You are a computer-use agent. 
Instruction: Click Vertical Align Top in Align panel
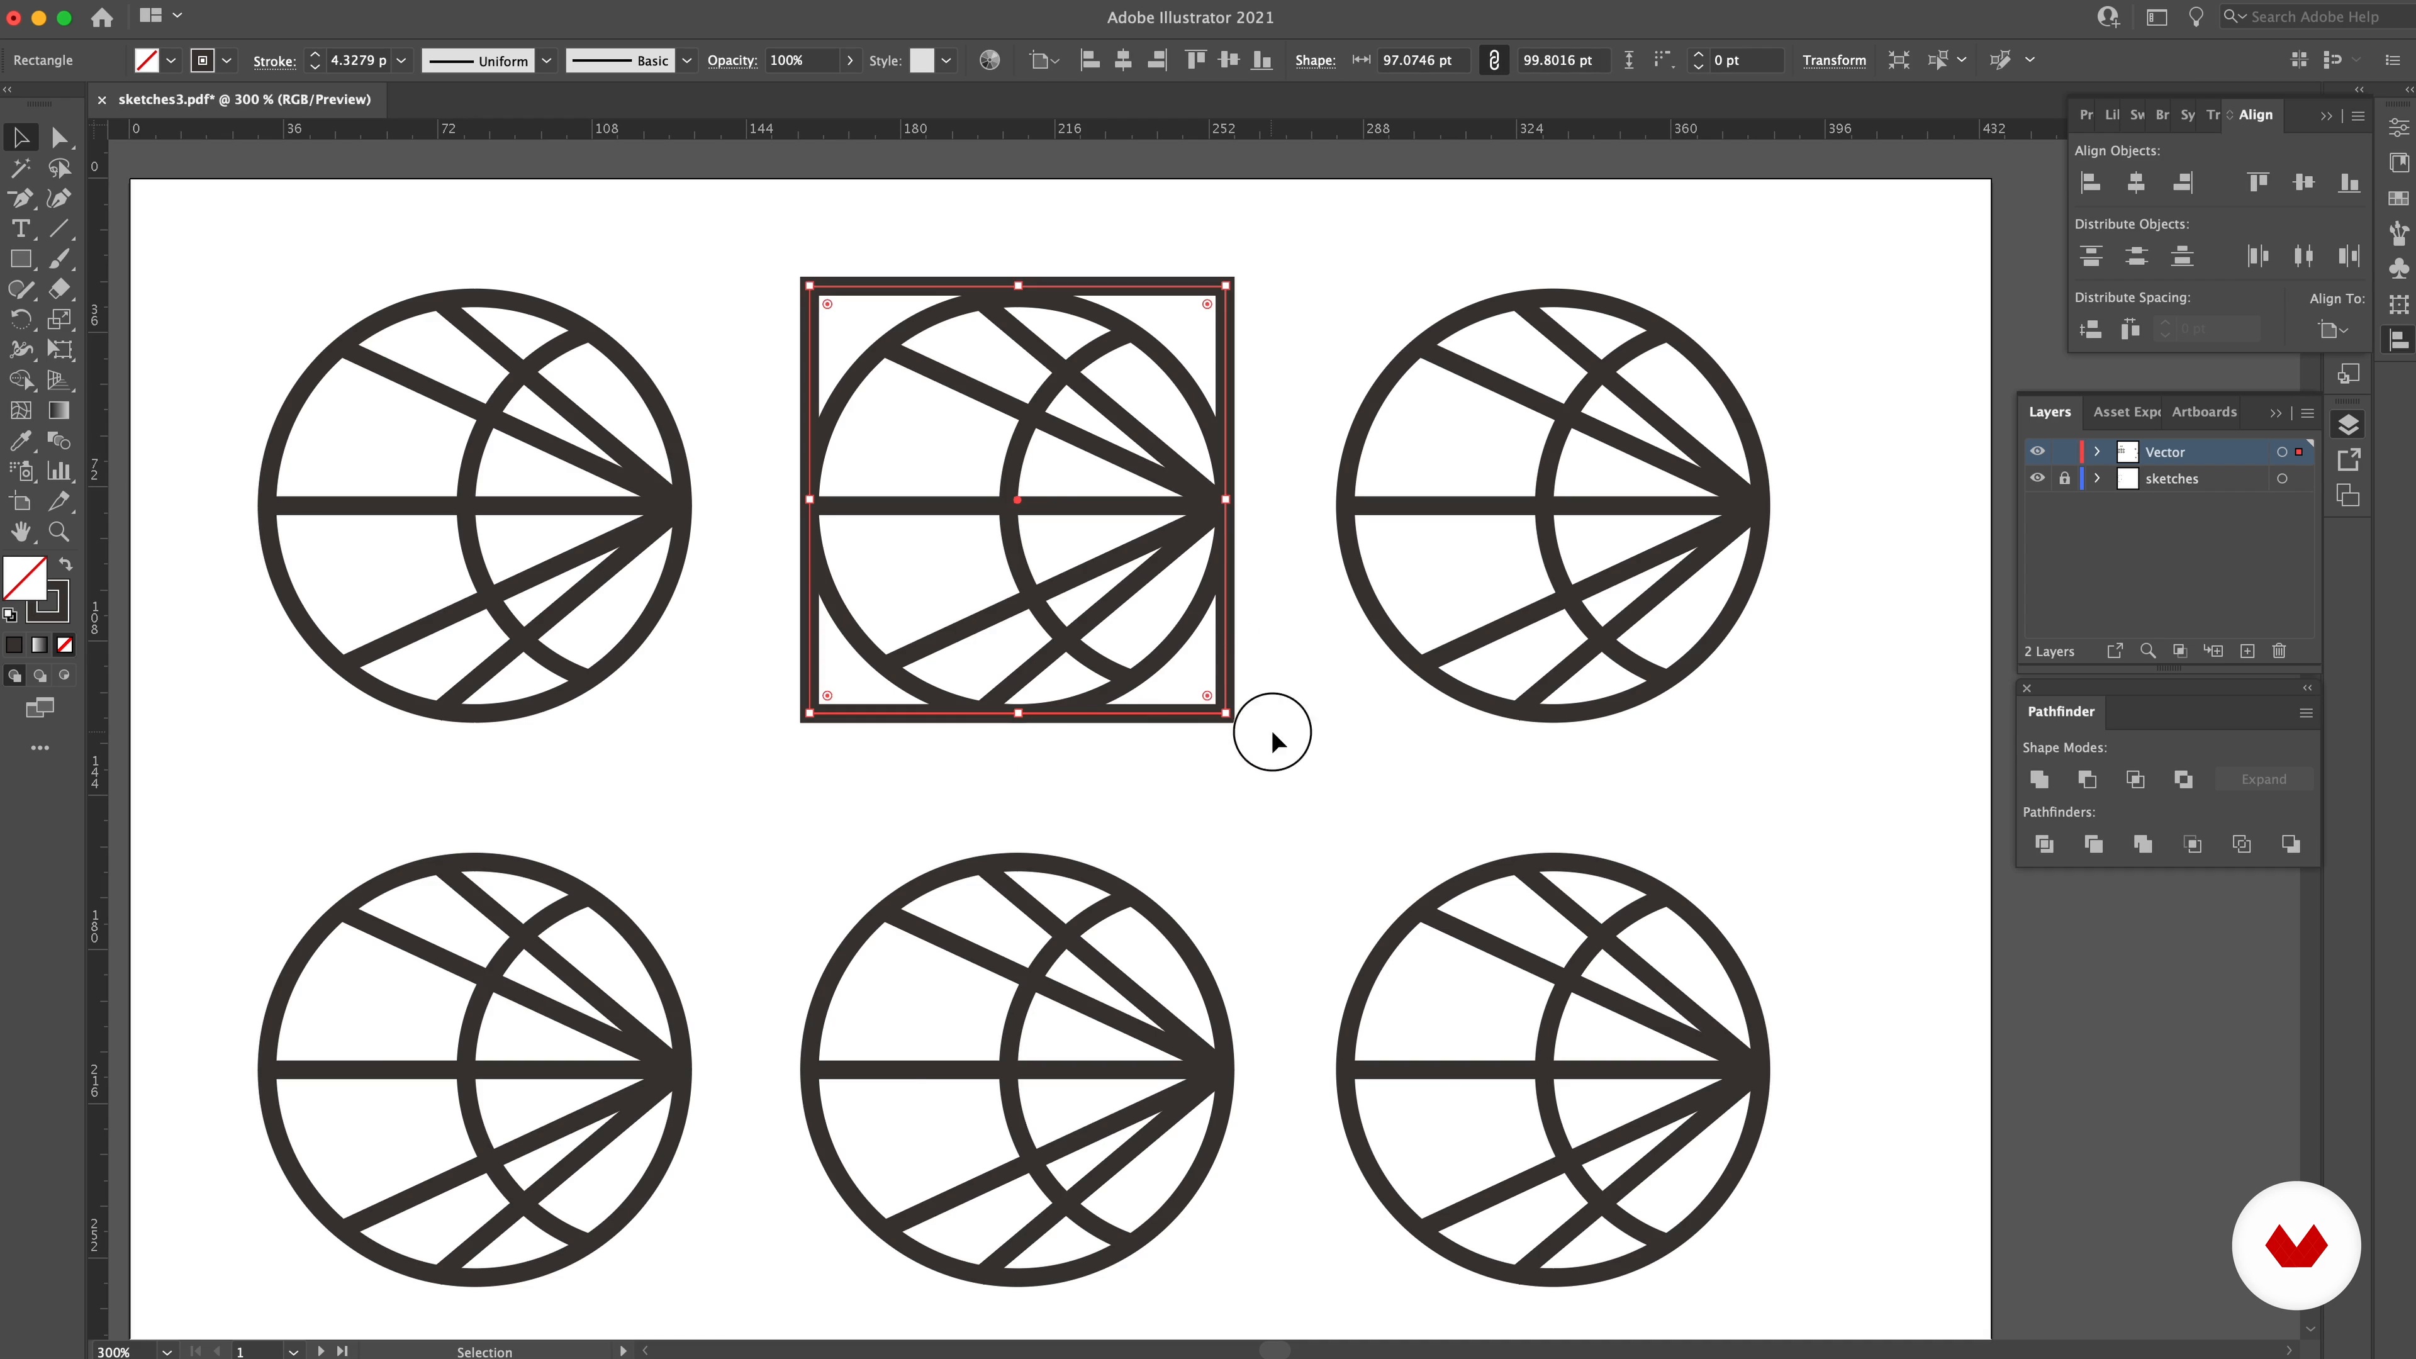2257,183
